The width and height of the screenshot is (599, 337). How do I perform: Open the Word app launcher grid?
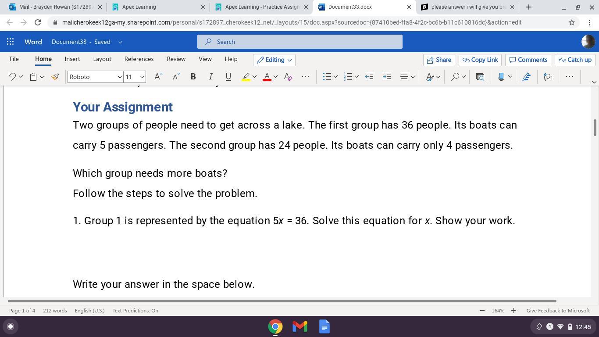pos(11,42)
